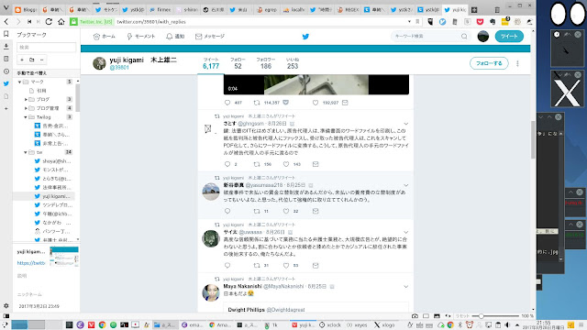Switch to the REGEX tab
The width and height of the screenshot is (587, 330).
click(x=349, y=10)
